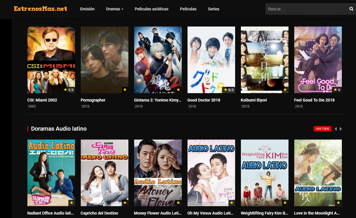Click the 8.5 star rating on Good Doctor poster
The width and height of the screenshot is (356, 218).
(229, 90)
